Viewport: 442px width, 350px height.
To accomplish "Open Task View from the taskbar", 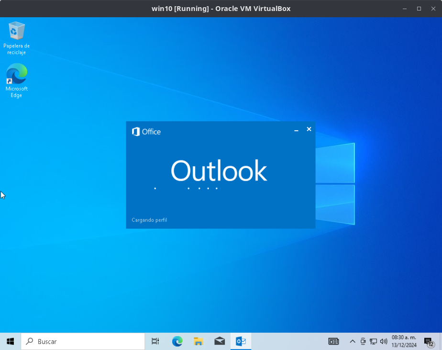I will [155, 341].
